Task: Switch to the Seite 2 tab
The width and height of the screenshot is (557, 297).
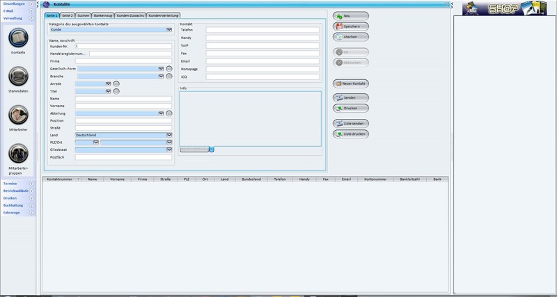Action: coord(67,15)
